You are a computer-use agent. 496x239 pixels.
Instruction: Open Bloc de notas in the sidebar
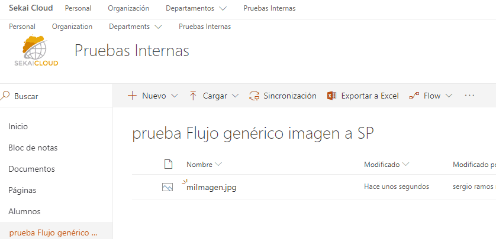tap(33, 148)
